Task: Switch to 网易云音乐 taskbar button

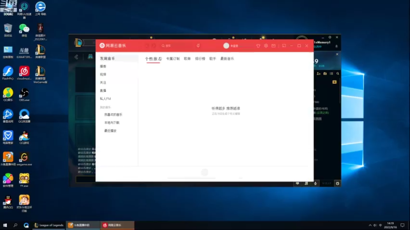Action: pos(117,225)
